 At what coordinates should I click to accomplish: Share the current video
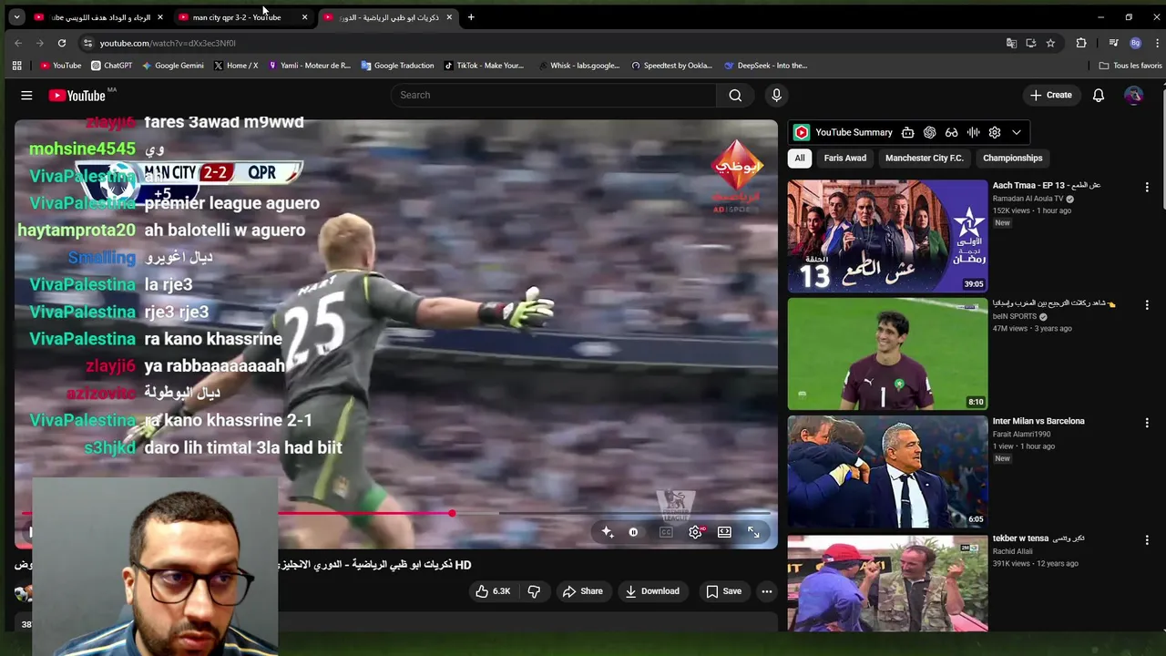click(x=582, y=591)
